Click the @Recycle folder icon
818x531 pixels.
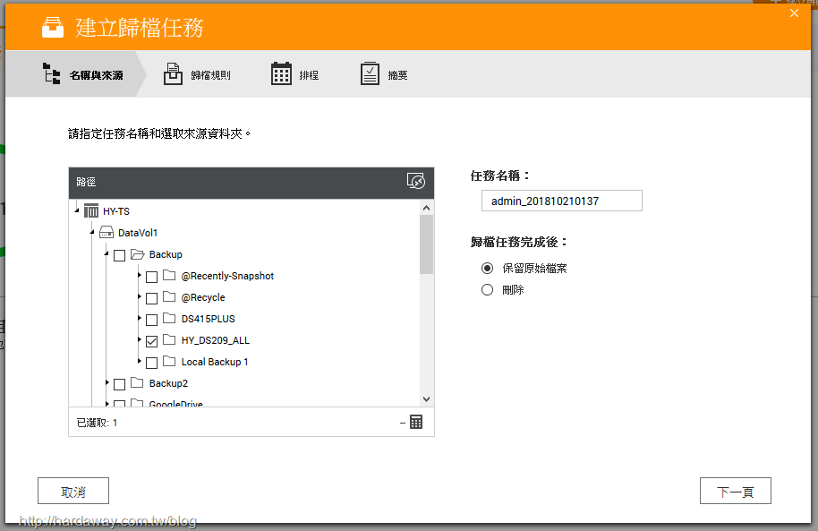click(169, 296)
